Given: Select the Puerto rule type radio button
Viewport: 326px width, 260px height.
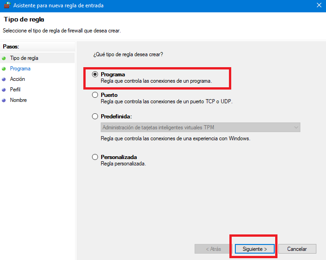Looking at the screenshot, I should [x=95, y=95].
